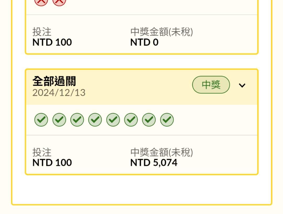283x214 pixels.
Task: Click the first green checkmark icon
Action: pos(41,120)
